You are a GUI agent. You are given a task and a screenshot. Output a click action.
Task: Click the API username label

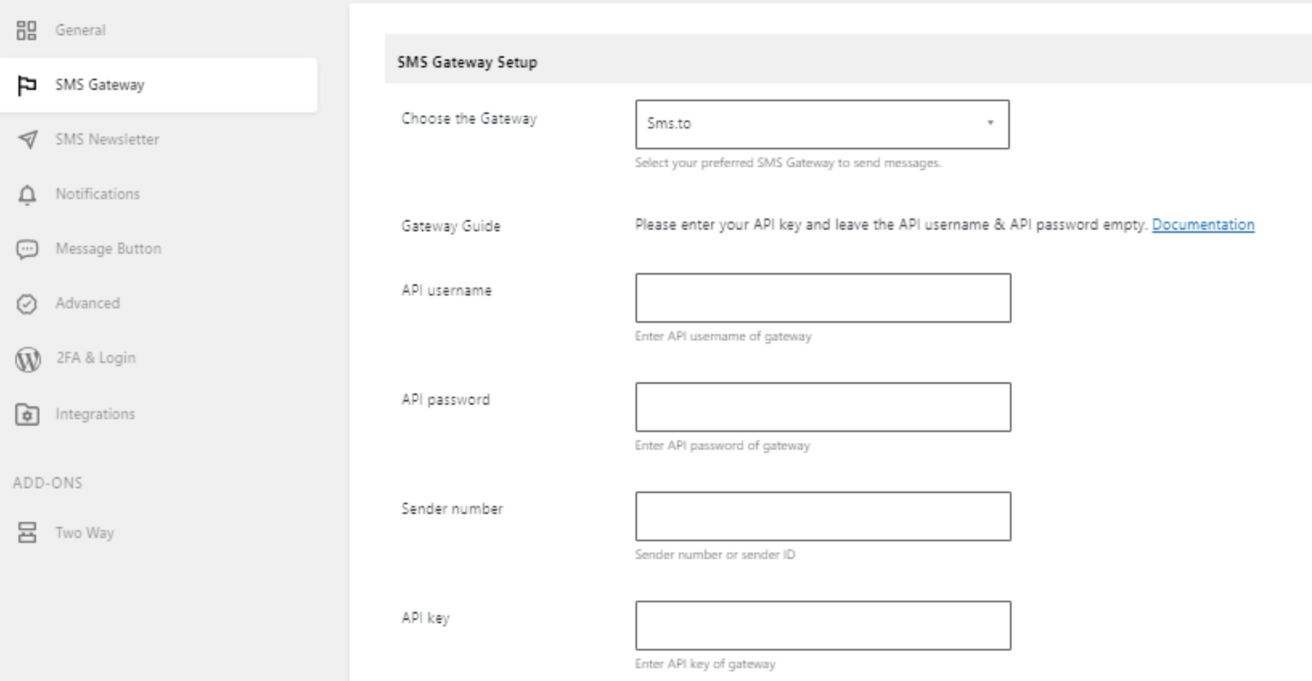(446, 291)
